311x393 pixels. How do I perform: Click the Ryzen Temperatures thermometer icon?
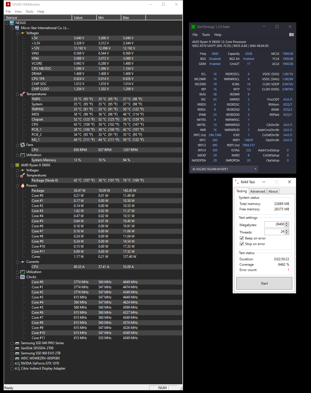pyautogui.click(x=23, y=175)
